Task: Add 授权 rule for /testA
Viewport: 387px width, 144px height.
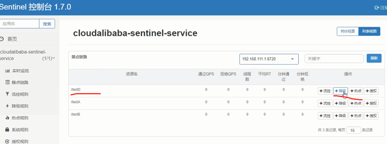Action: pos(371,103)
